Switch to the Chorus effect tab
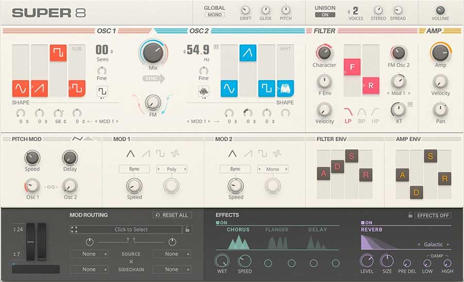The image size is (464, 282). pos(238,230)
